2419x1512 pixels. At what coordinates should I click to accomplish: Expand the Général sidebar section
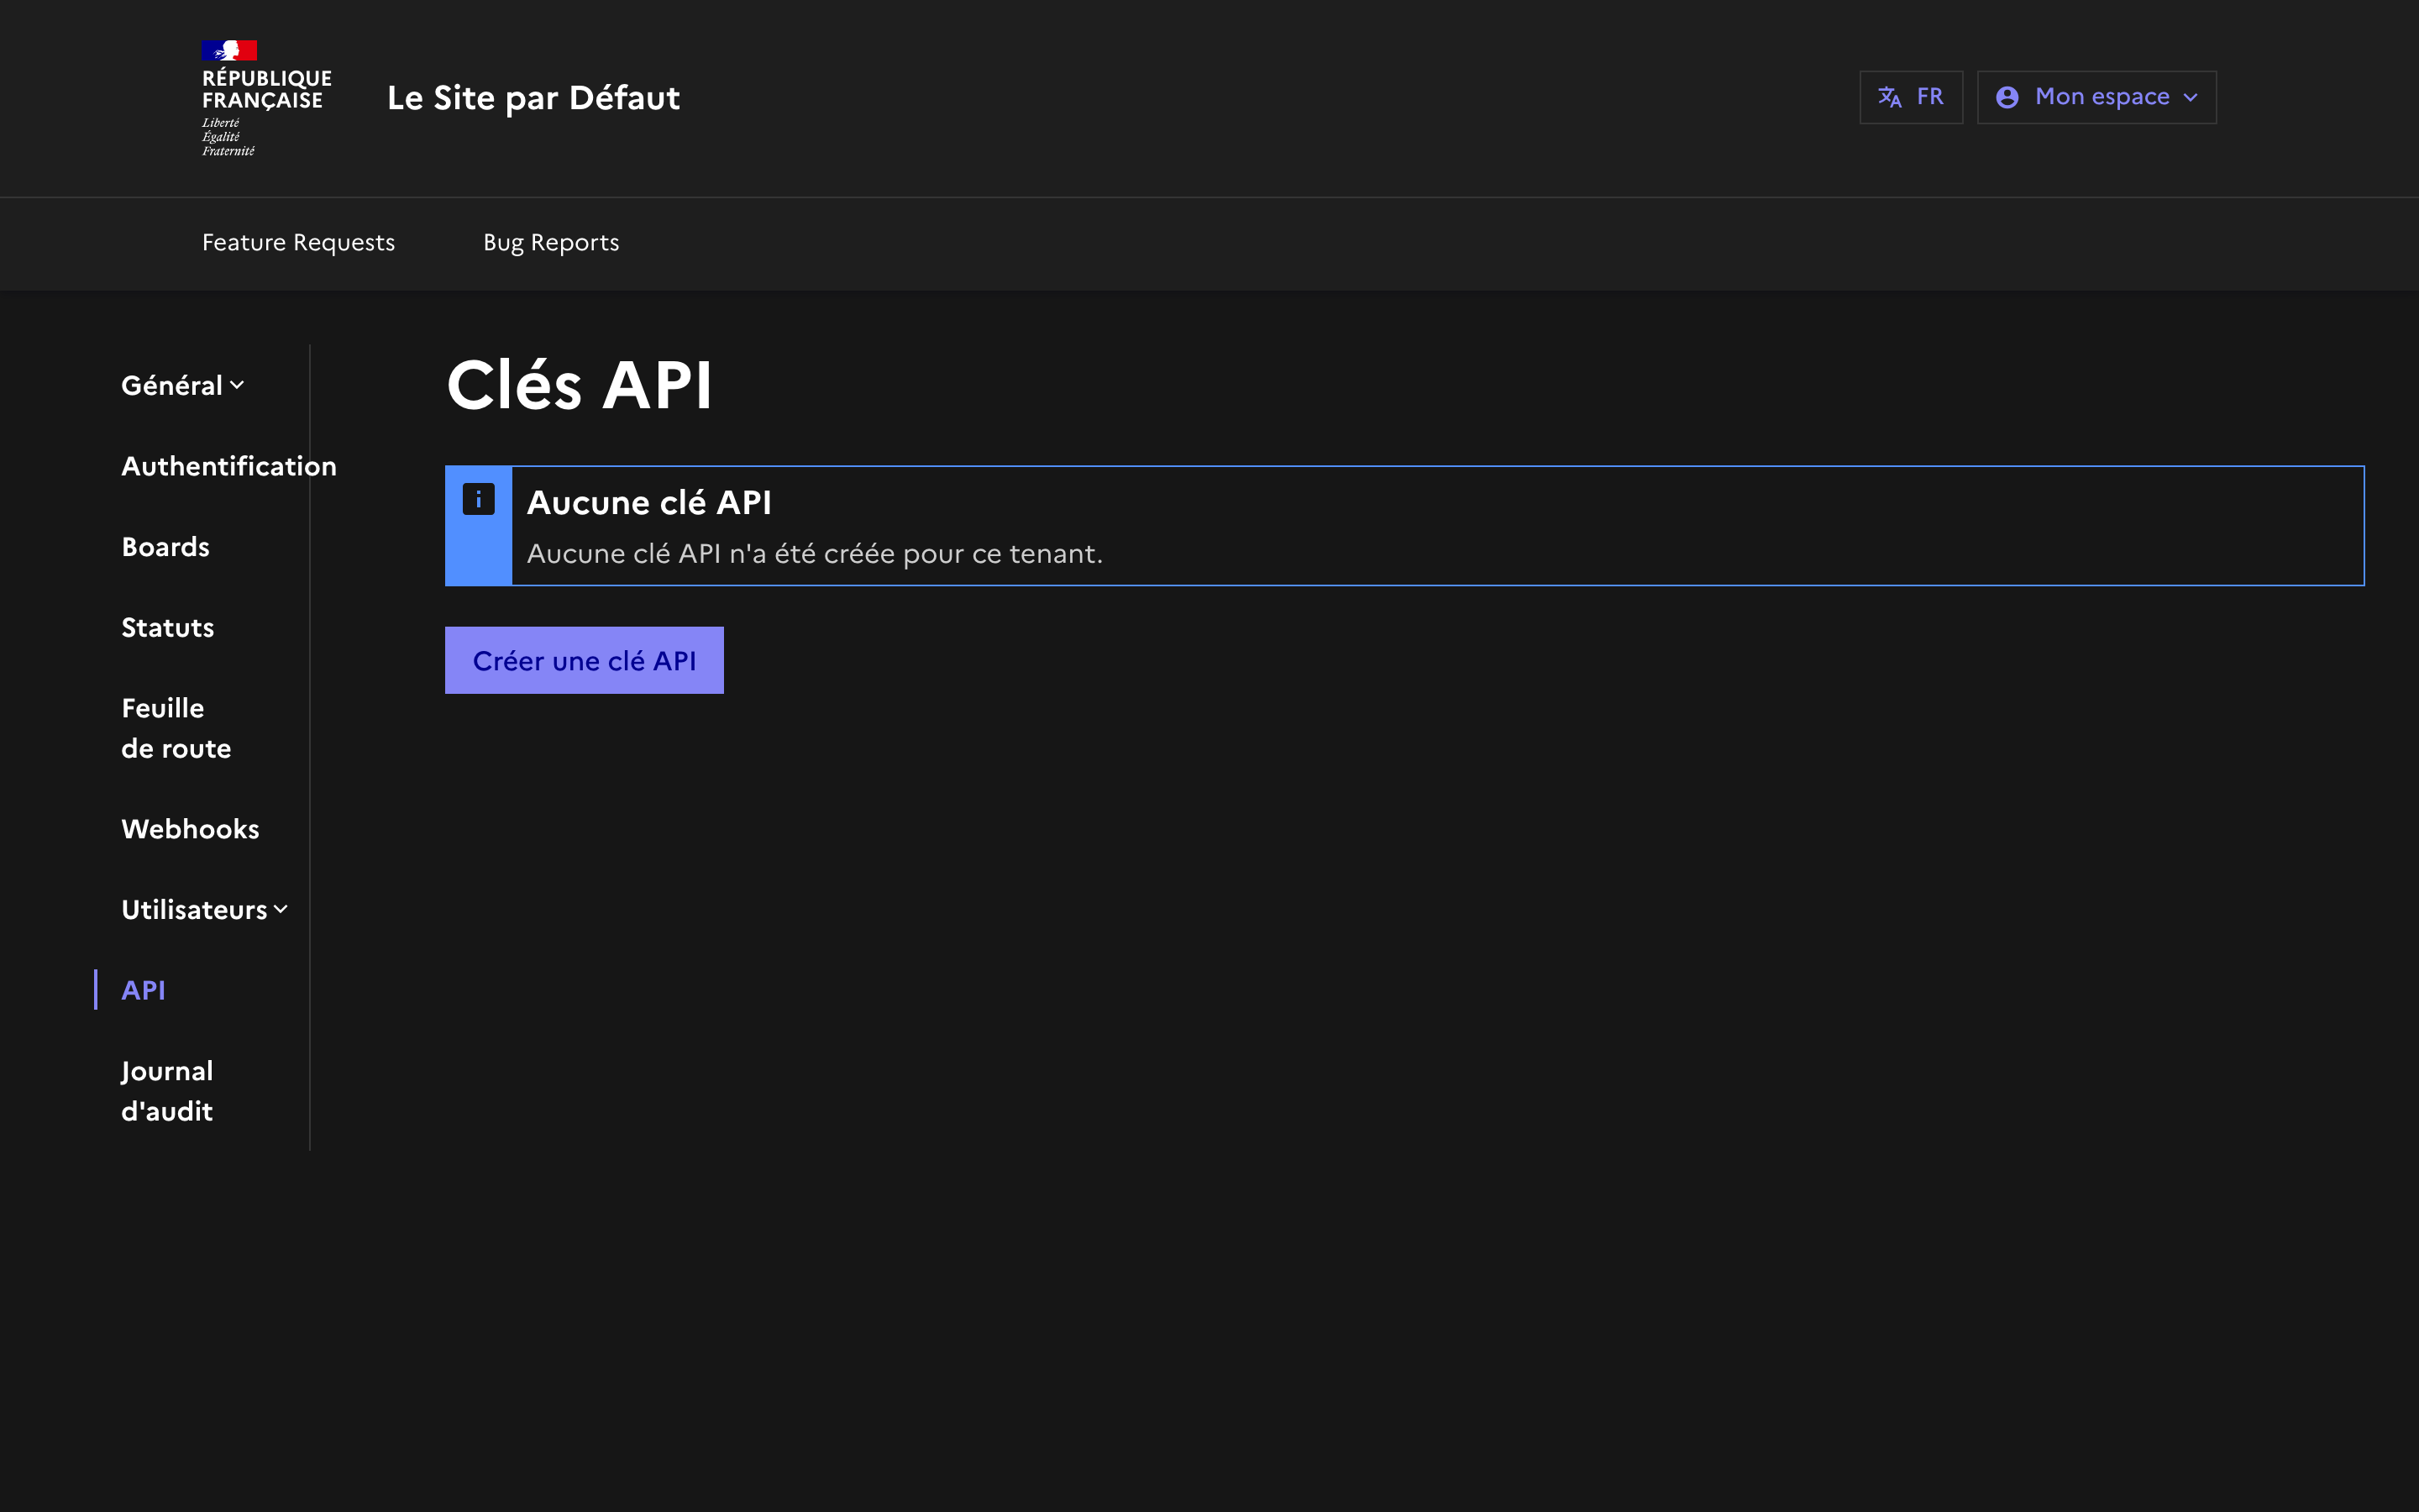pos(182,384)
